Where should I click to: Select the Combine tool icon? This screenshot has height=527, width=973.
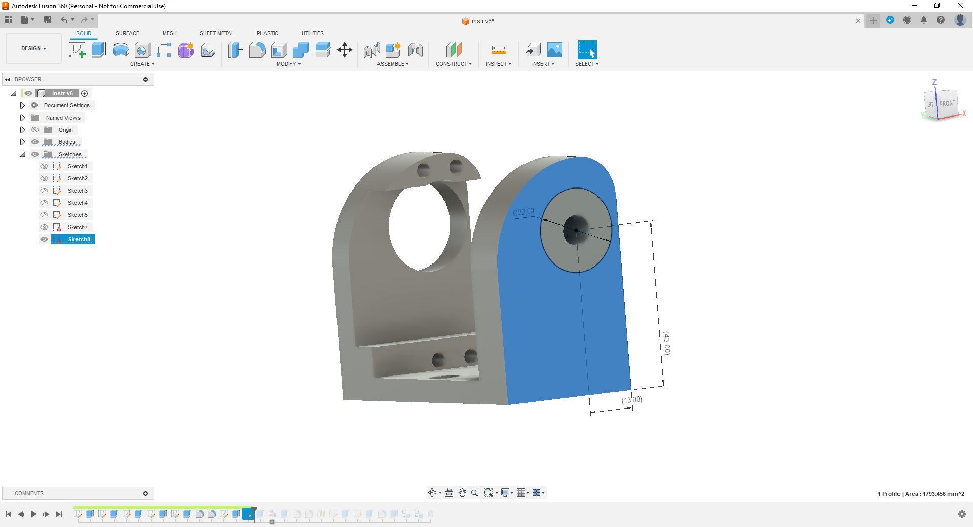pyautogui.click(x=301, y=50)
